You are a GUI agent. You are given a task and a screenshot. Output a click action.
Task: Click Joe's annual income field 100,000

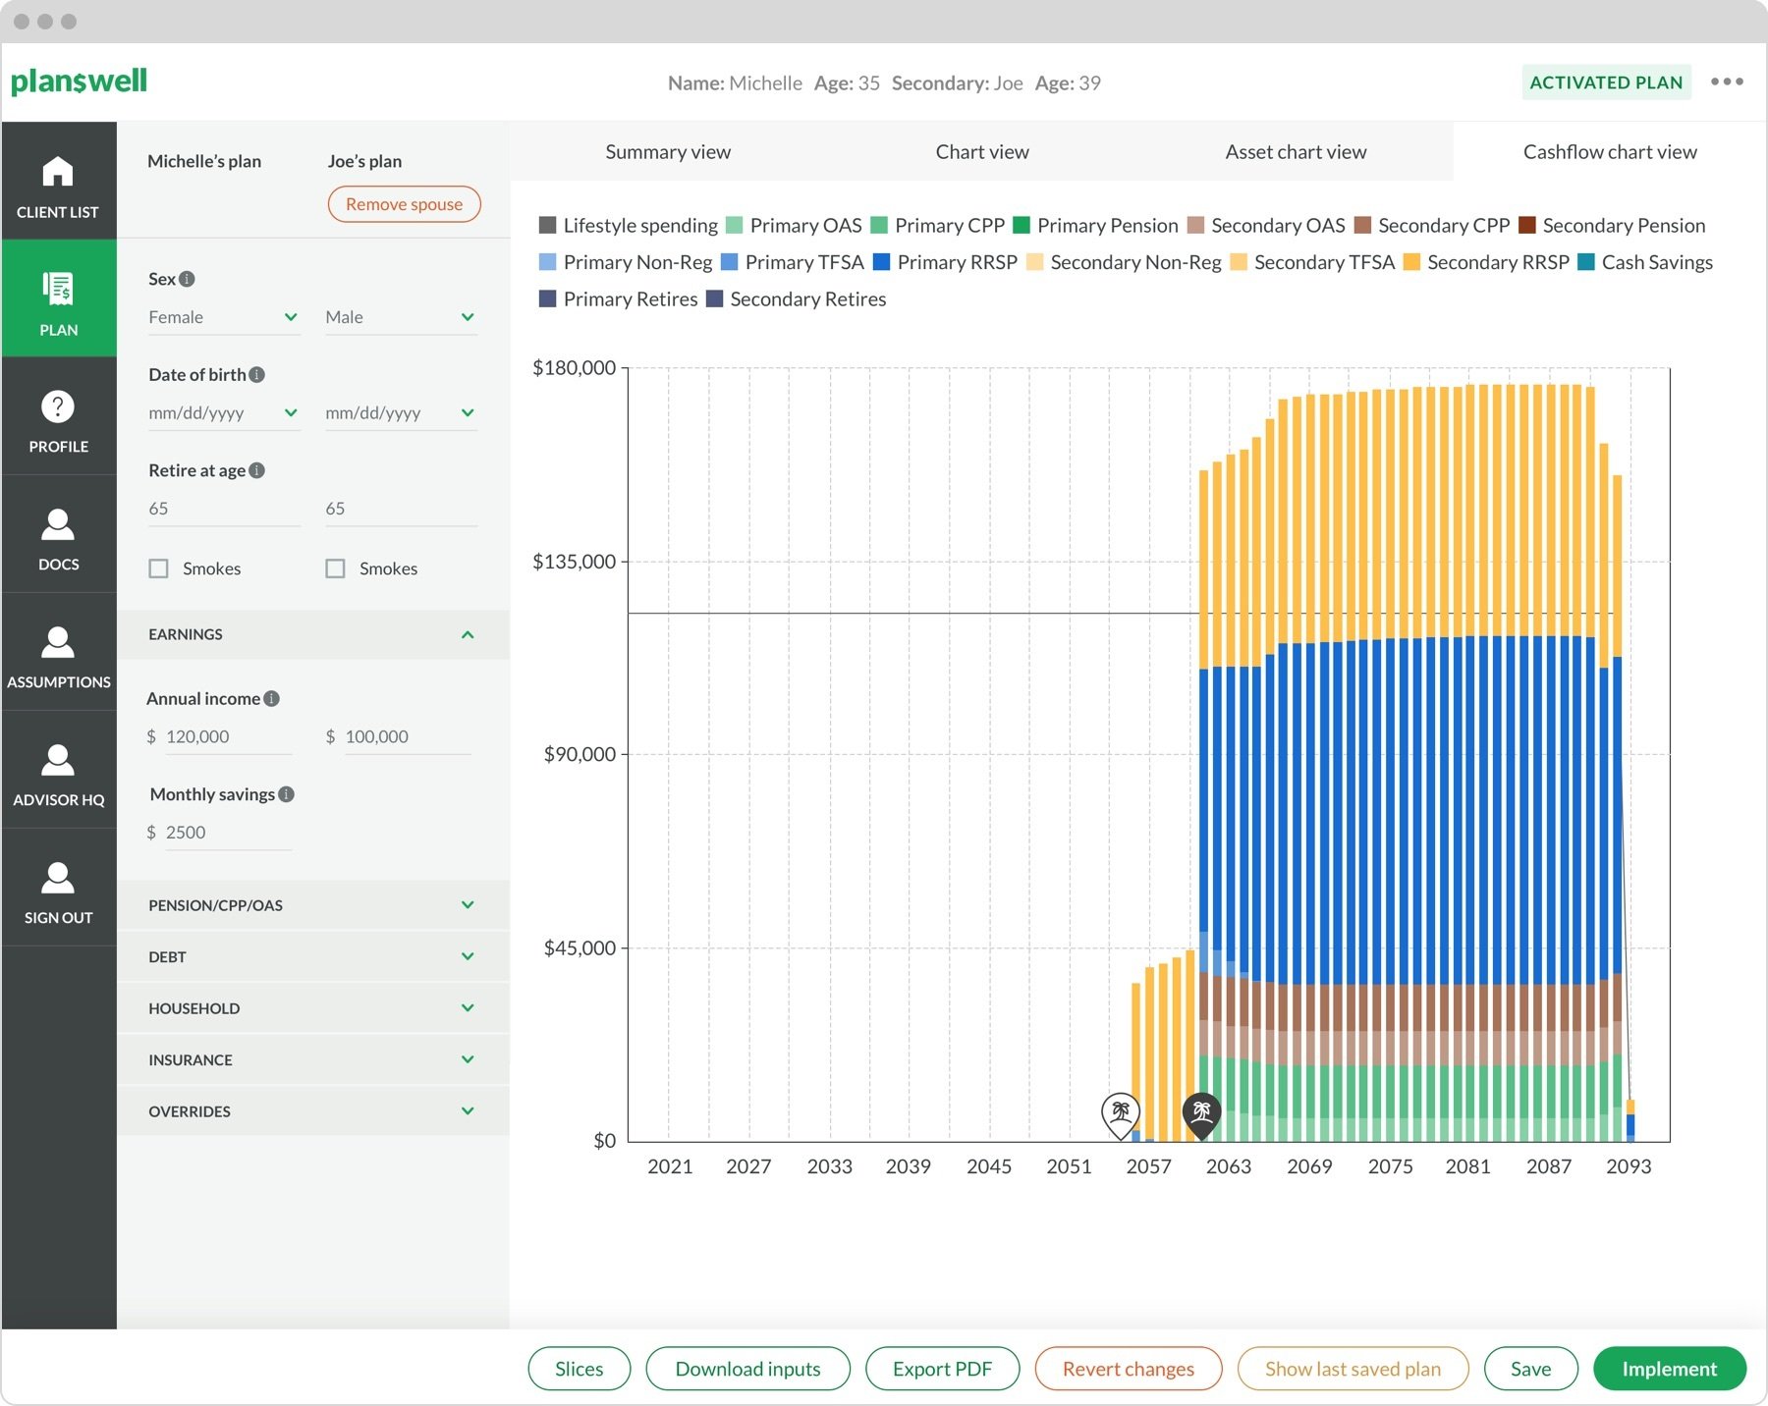tap(407, 736)
